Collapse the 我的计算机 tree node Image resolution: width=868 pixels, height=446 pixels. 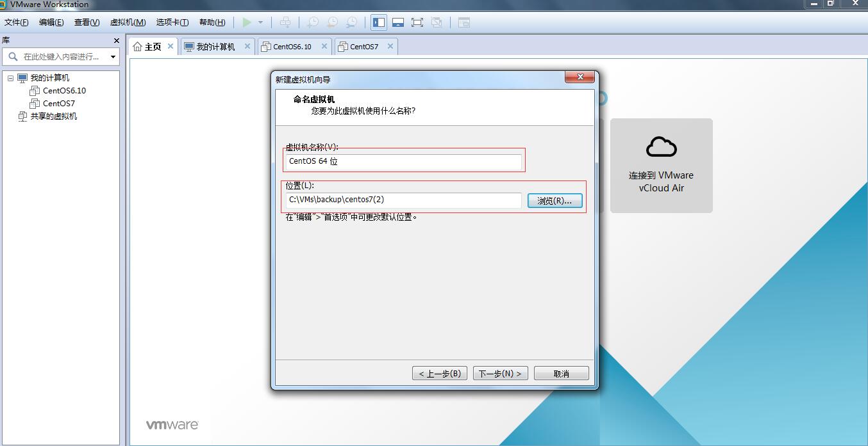pyautogui.click(x=10, y=78)
